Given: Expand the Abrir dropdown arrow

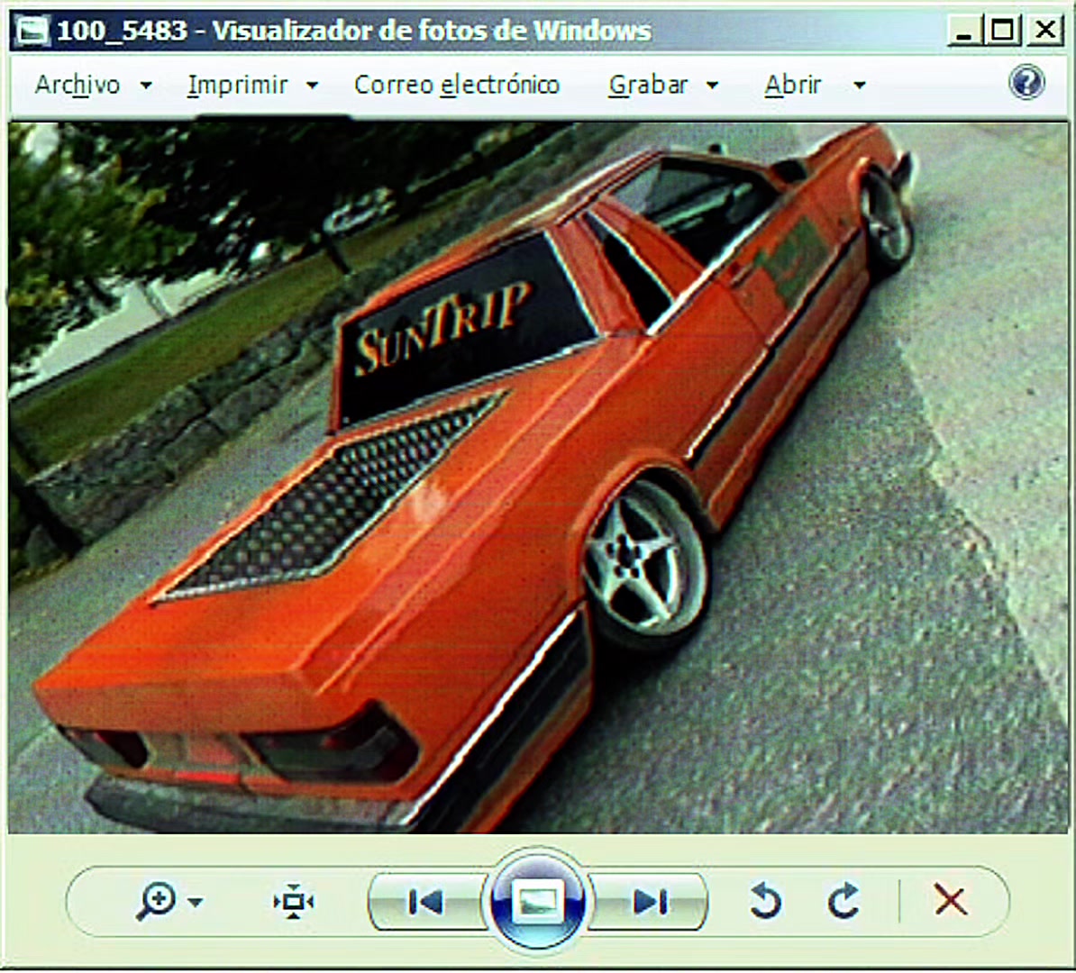Looking at the screenshot, I should (859, 86).
